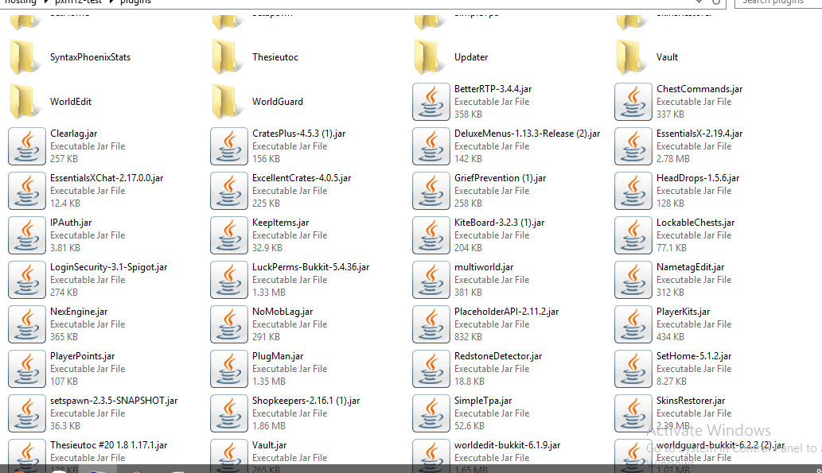Click the 'LuckPerms-Bukkit-5.4.36.jar' file name
822x473 pixels.
[311, 267]
